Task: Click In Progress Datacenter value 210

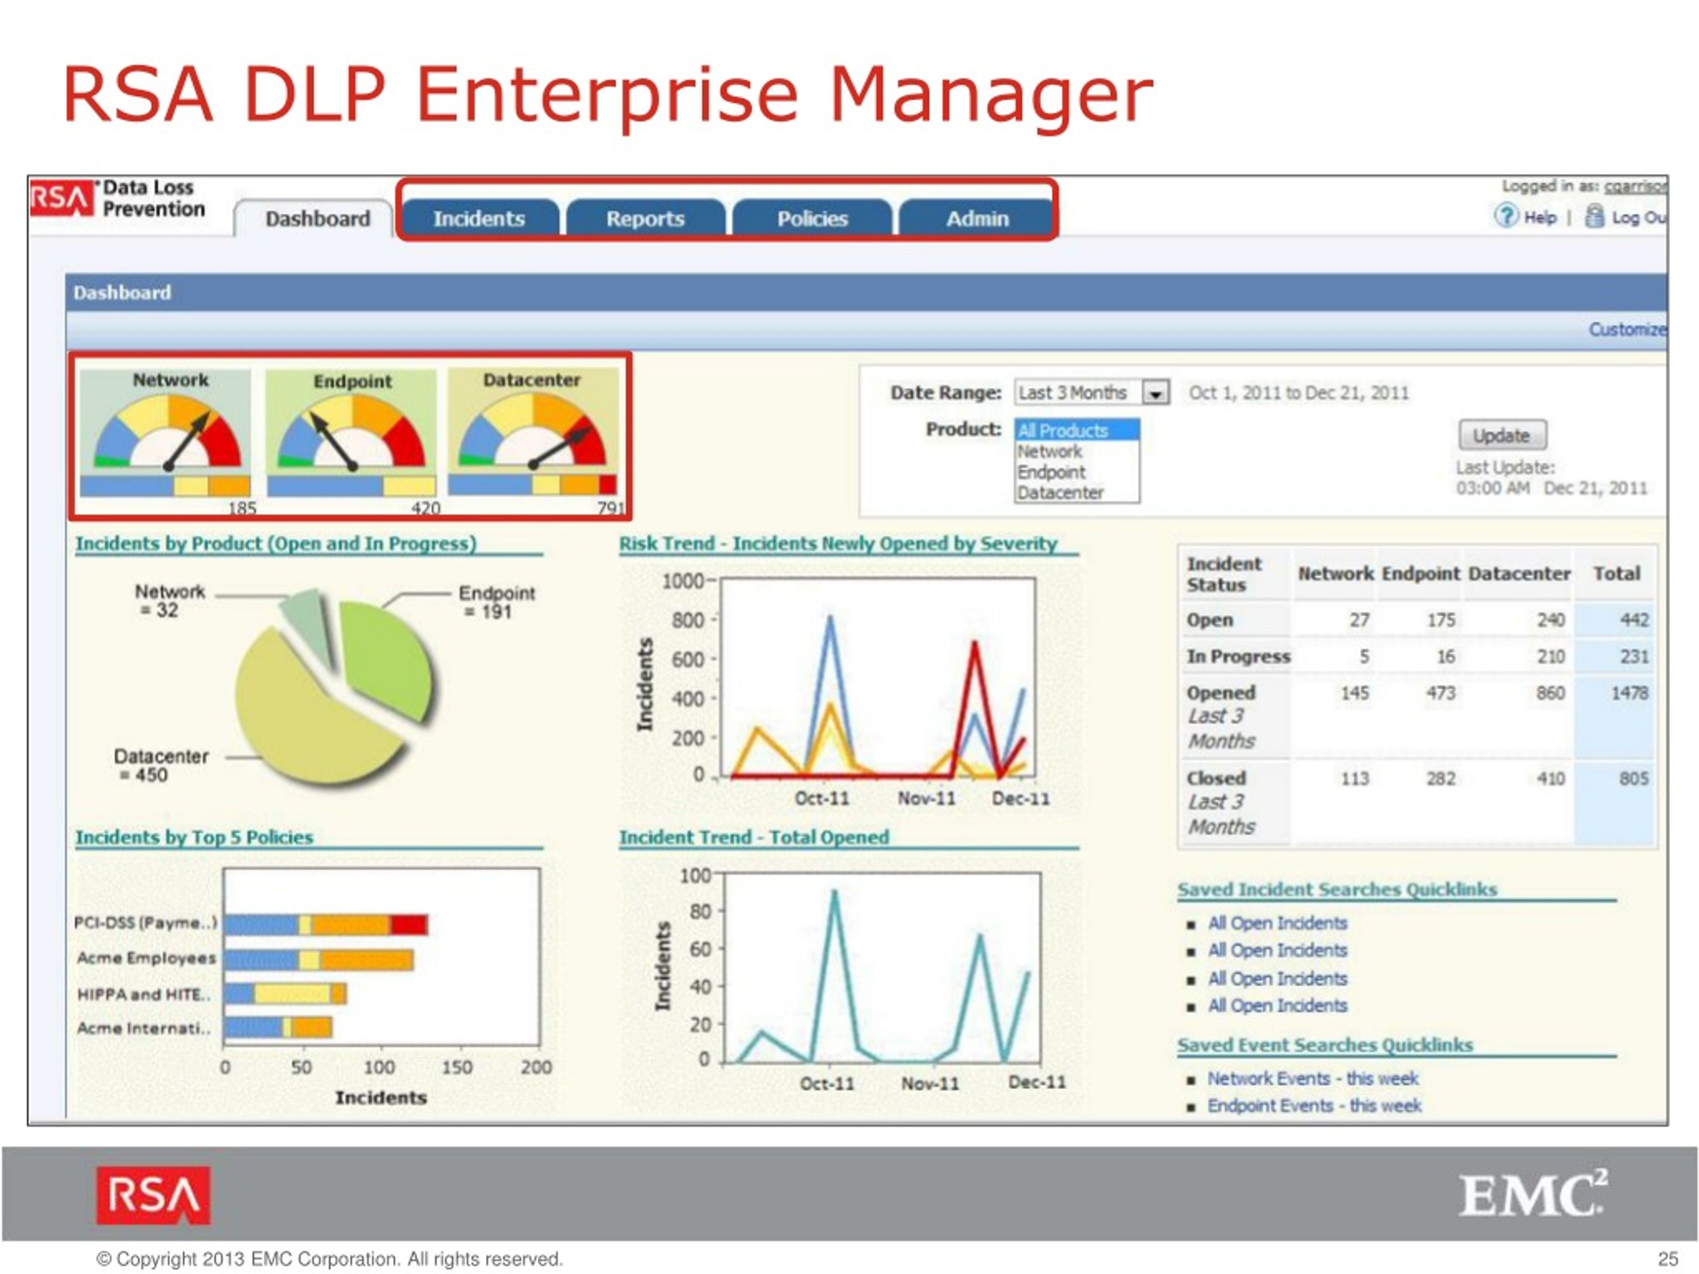Action: (x=1551, y=657)
